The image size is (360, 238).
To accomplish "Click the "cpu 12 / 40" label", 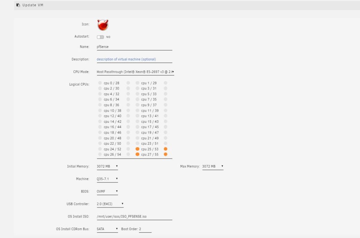I will pyautogui.click(x=112, y=116).
